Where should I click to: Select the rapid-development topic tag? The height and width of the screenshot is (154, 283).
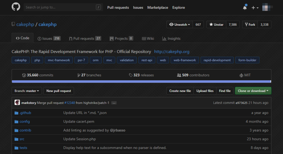coord(217,60)
